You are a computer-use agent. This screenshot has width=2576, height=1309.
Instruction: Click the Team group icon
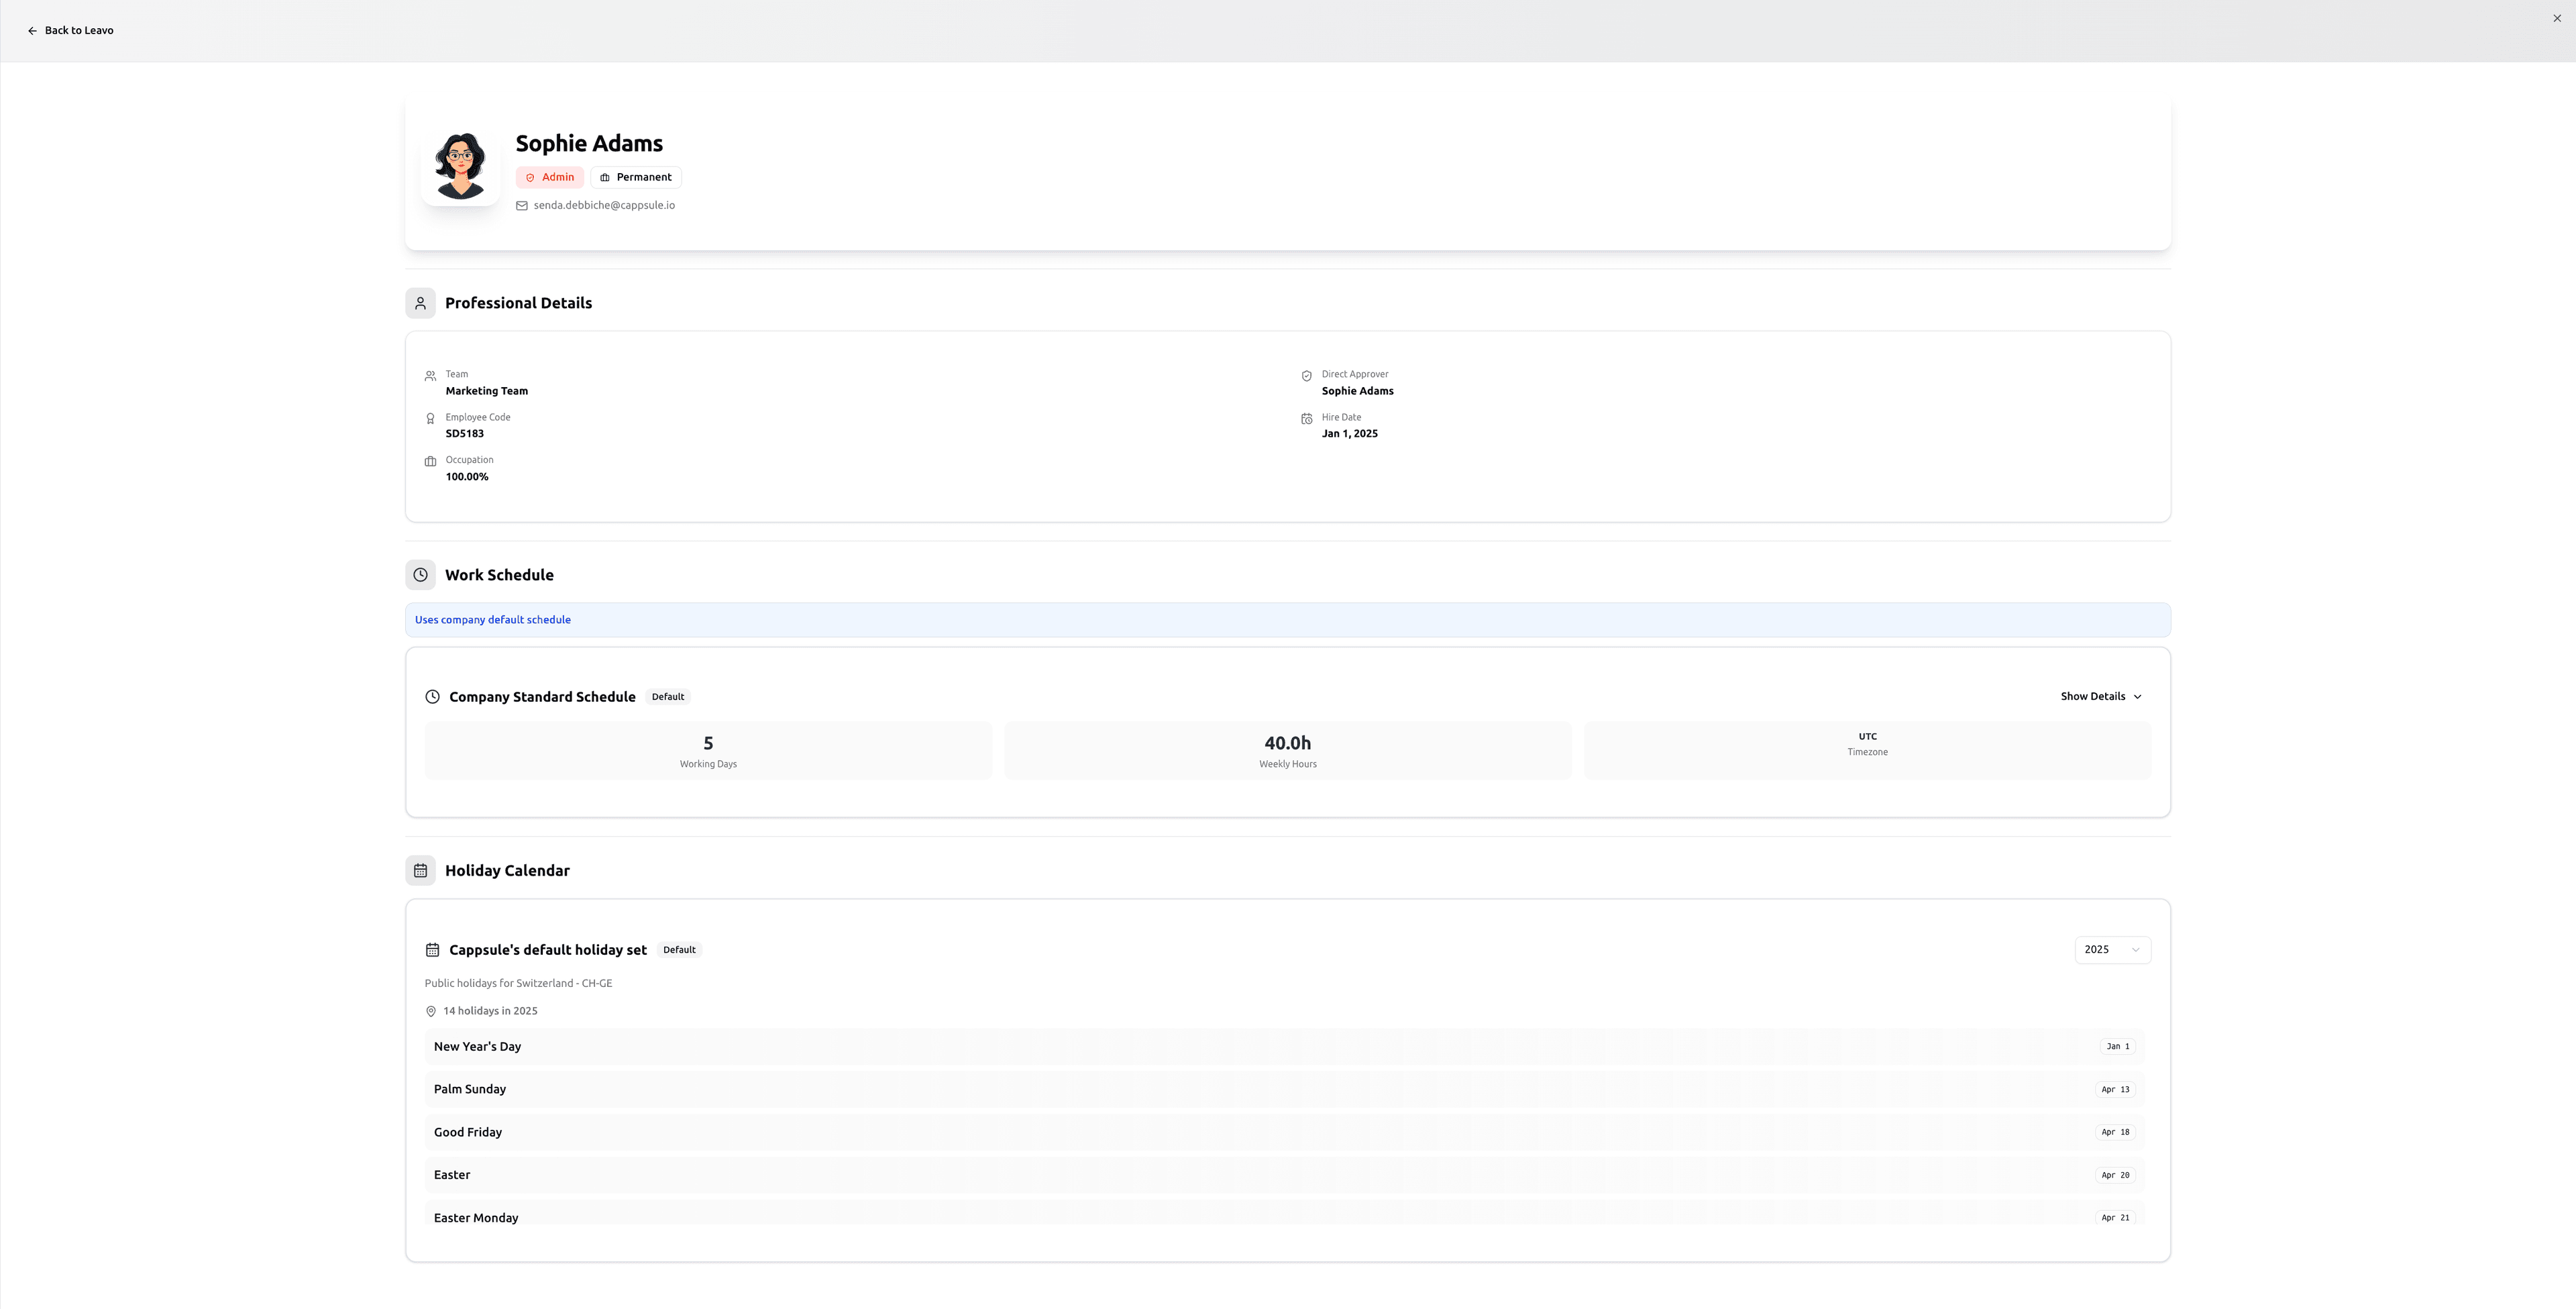point(430,376)
